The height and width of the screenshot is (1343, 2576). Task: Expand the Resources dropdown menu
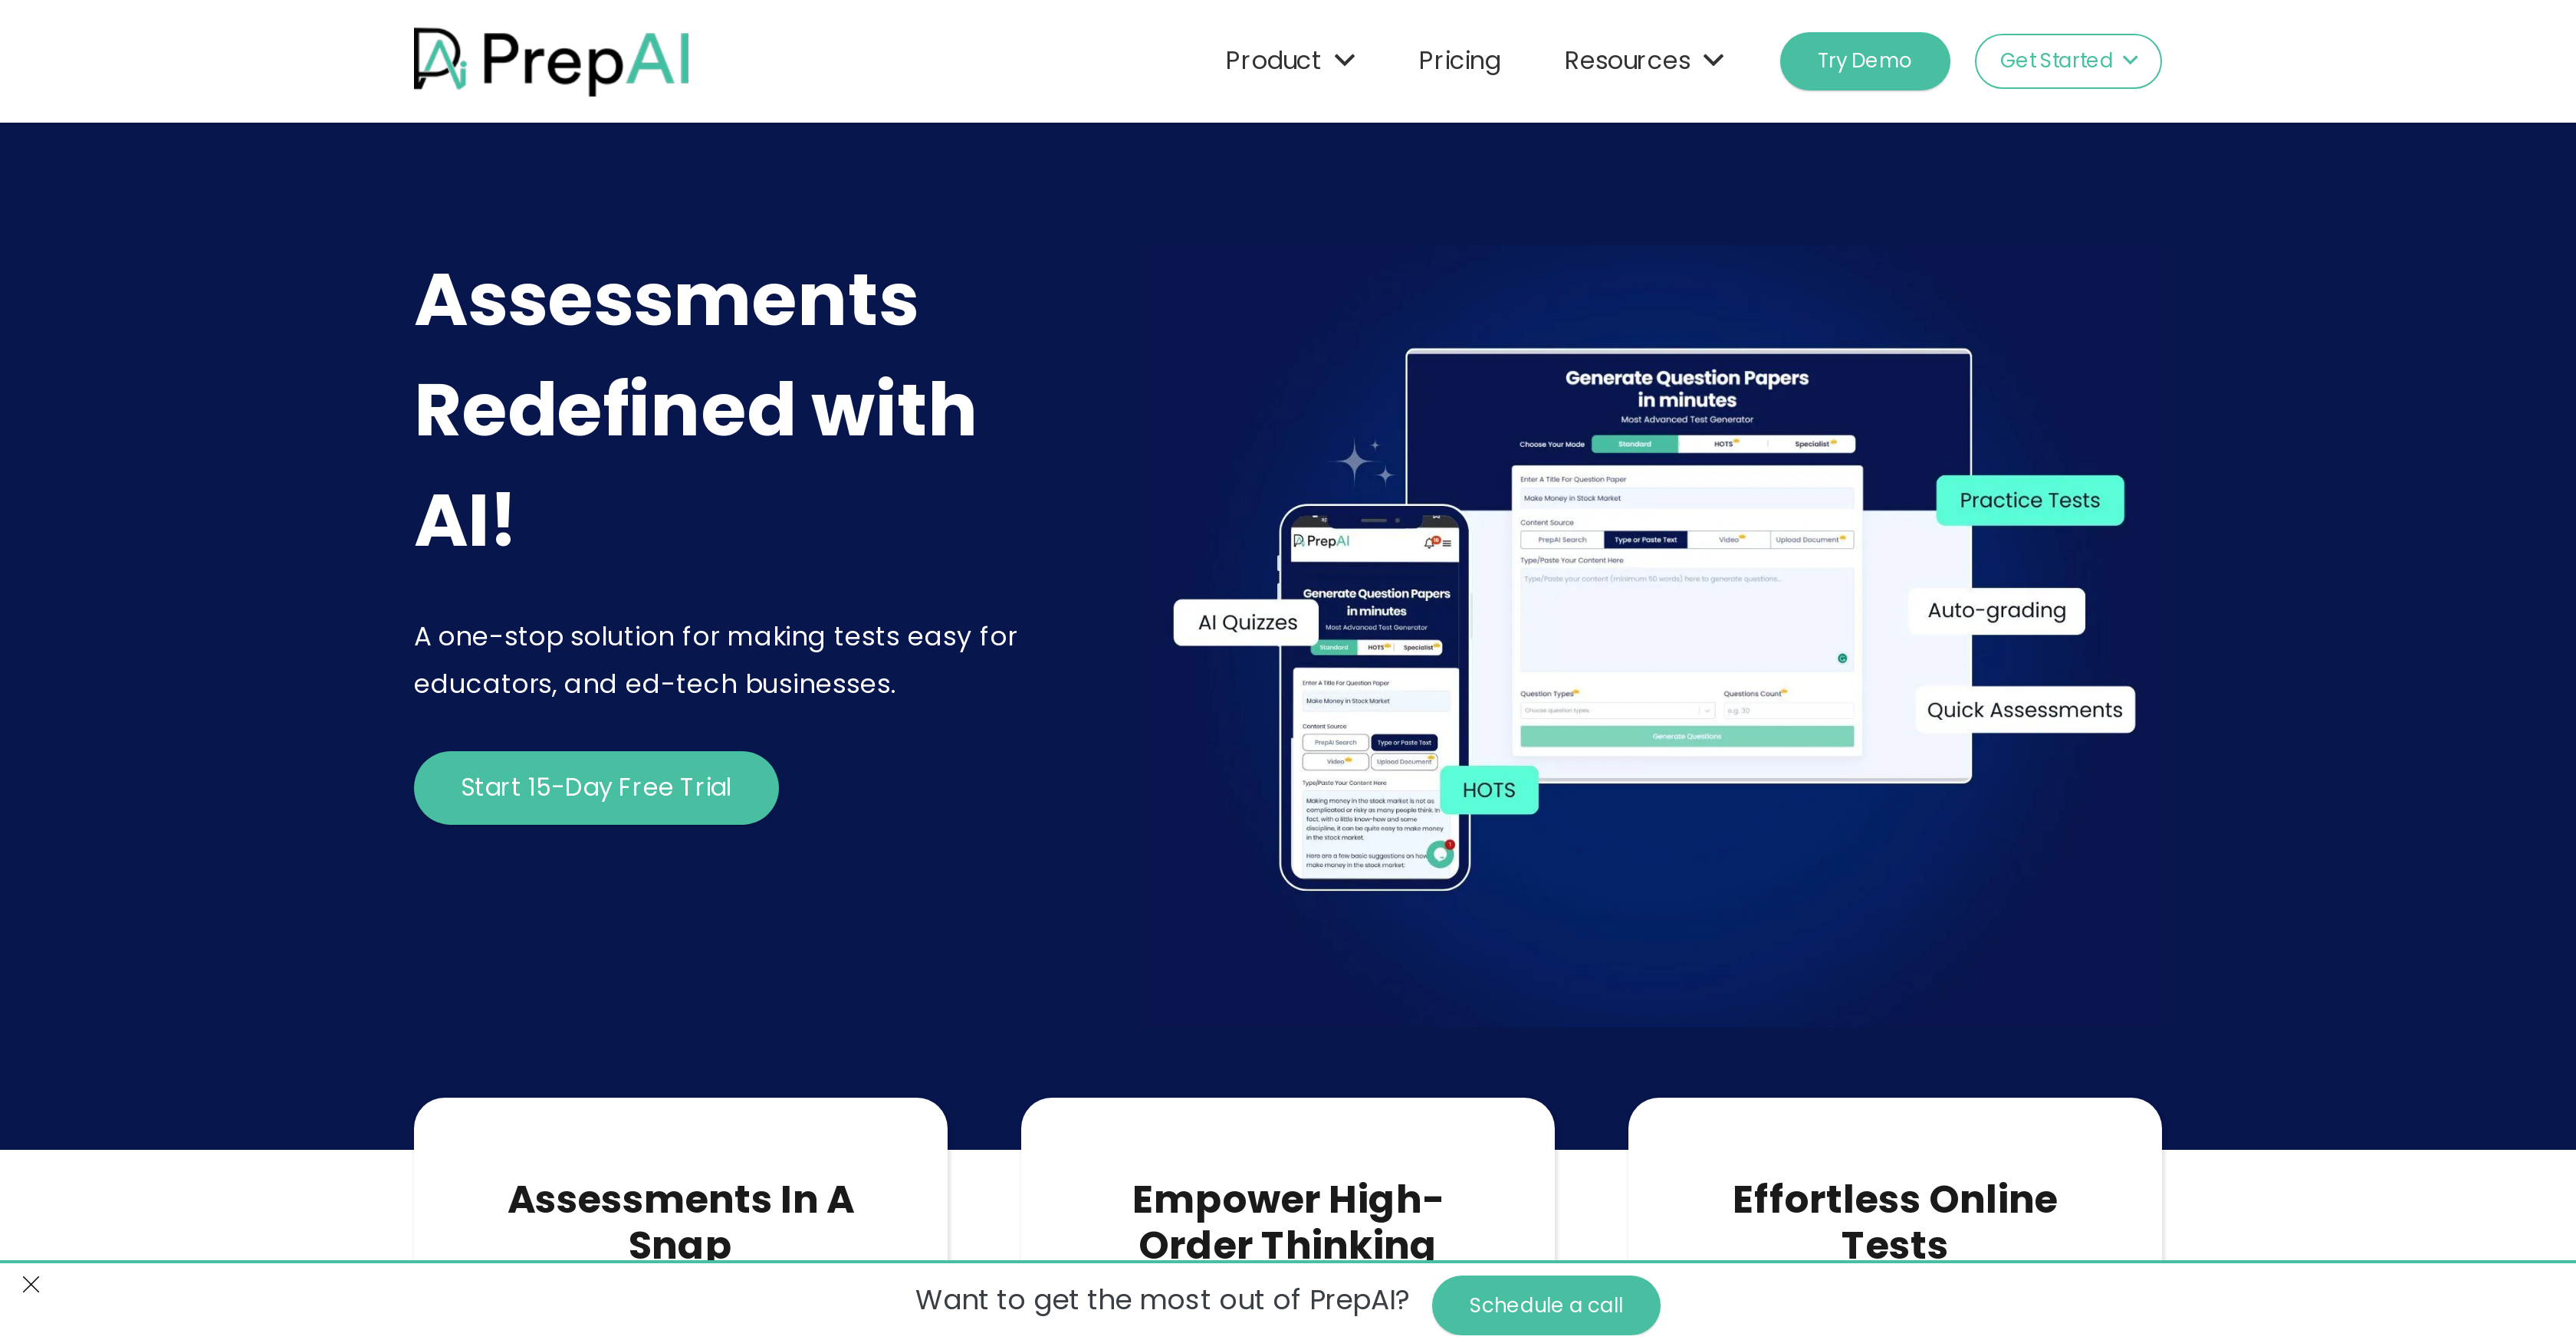pos(1641,60)
